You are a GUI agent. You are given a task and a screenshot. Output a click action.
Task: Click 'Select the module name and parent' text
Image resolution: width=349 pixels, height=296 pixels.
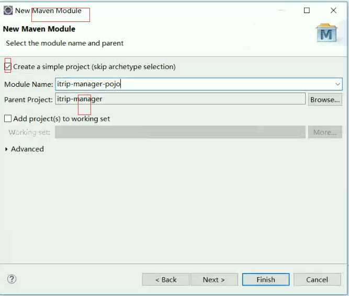(x=64, y=43)
